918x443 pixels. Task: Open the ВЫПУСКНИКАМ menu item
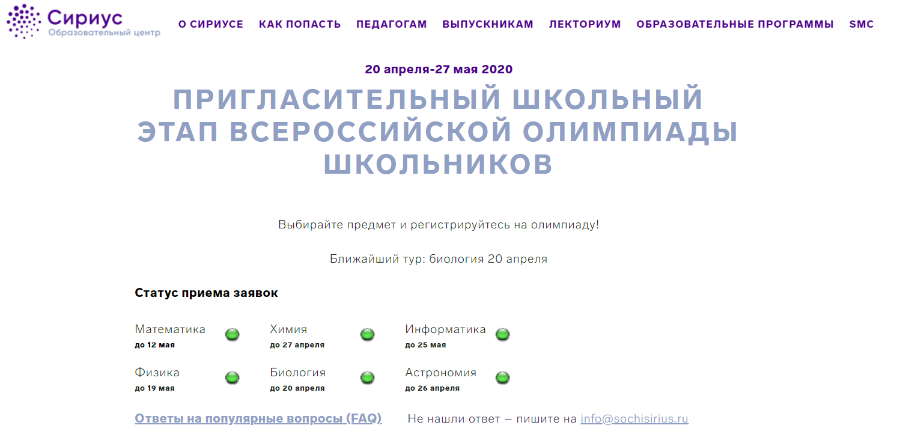coord(488,25)
